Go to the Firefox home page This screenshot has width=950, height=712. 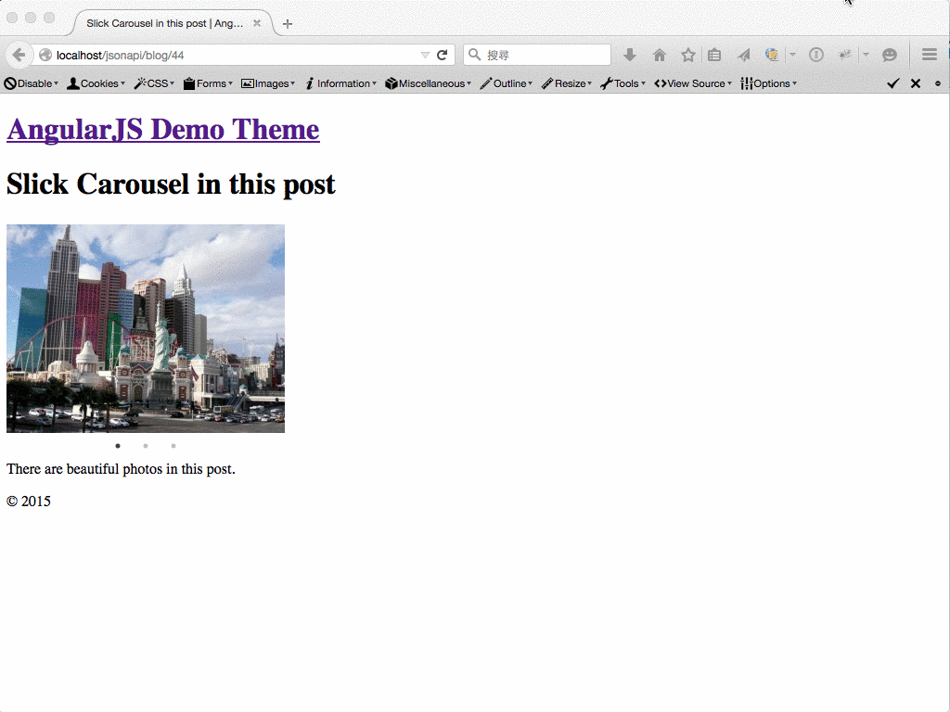click(659, 55)
